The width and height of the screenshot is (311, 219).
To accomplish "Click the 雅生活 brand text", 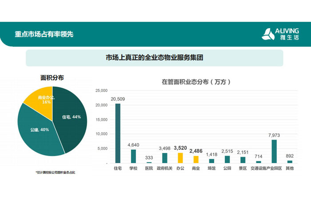I will click(290, 38).
